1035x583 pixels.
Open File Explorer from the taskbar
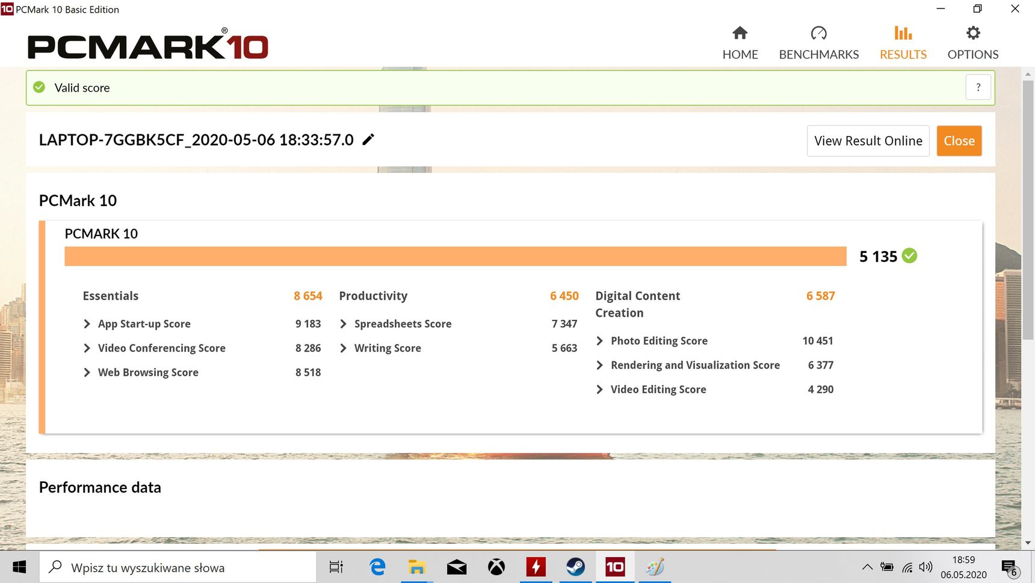[416, 567]
